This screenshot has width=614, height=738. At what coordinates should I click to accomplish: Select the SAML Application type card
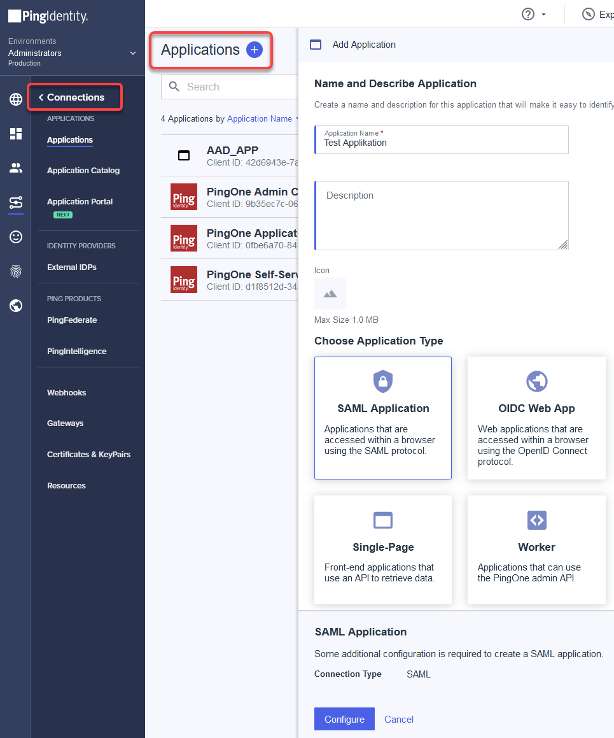click(x=383, y=418)
